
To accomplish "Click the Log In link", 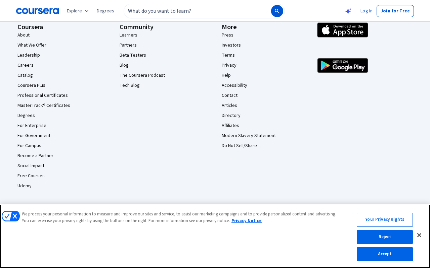I will [x=366, y=11].
